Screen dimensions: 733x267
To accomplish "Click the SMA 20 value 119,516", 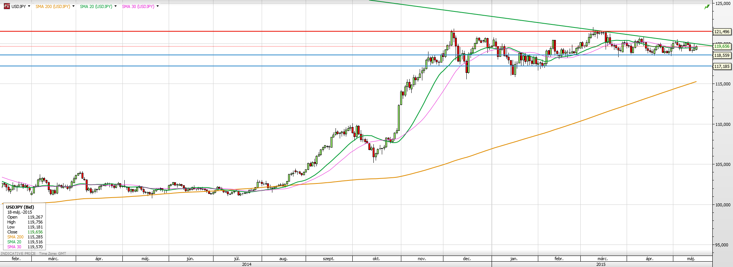I will tap(35, 242).
